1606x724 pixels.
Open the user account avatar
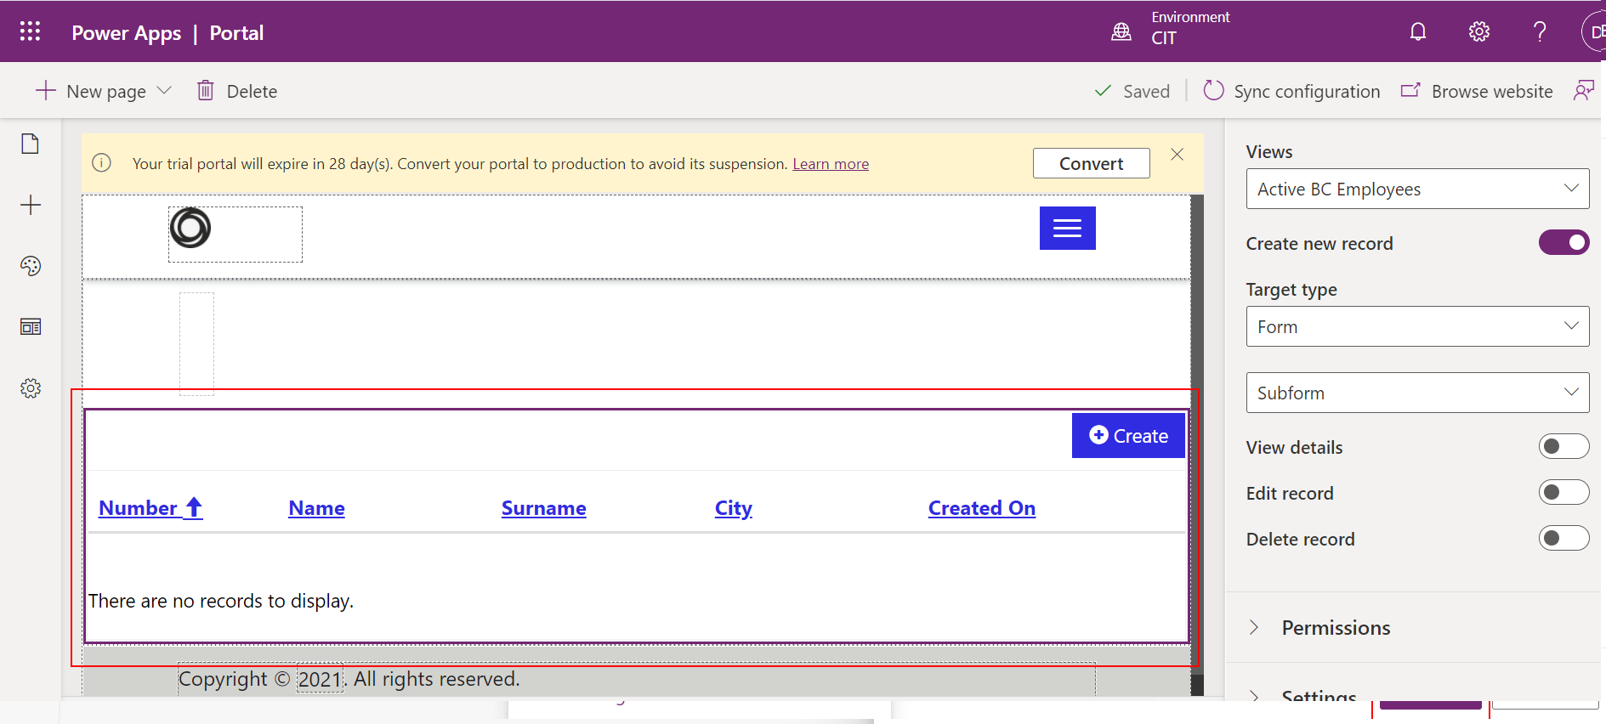coord(1593,31)
